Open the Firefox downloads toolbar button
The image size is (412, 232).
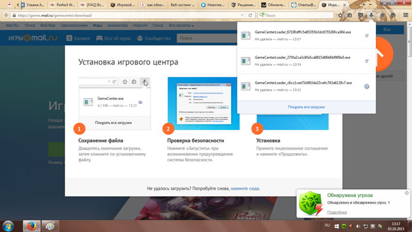[371, 15]
